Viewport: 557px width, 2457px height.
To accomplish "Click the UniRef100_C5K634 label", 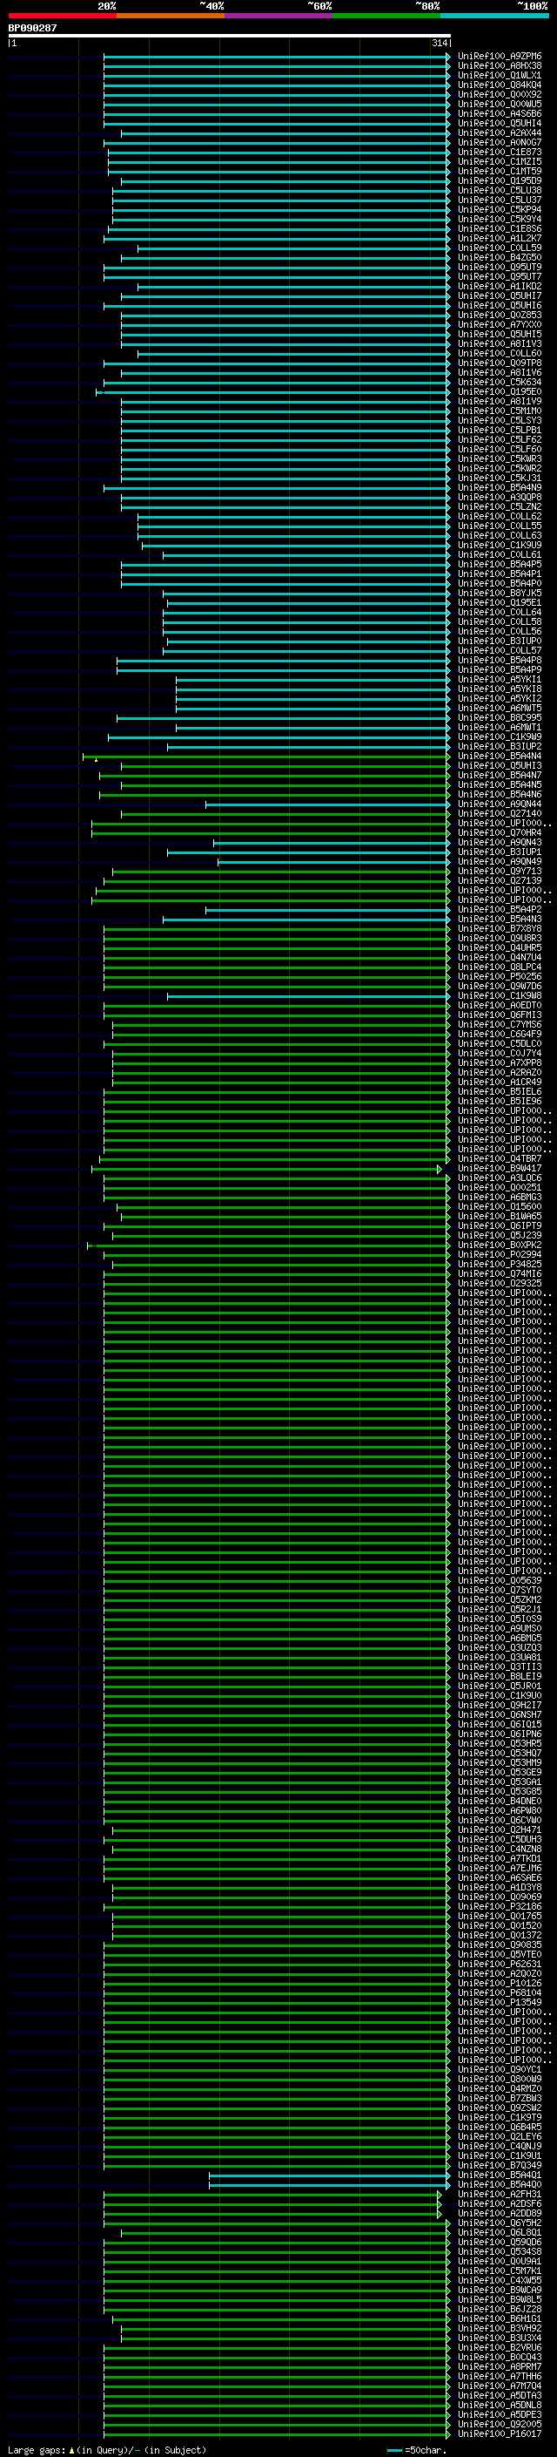I will (x=500, y=383).
